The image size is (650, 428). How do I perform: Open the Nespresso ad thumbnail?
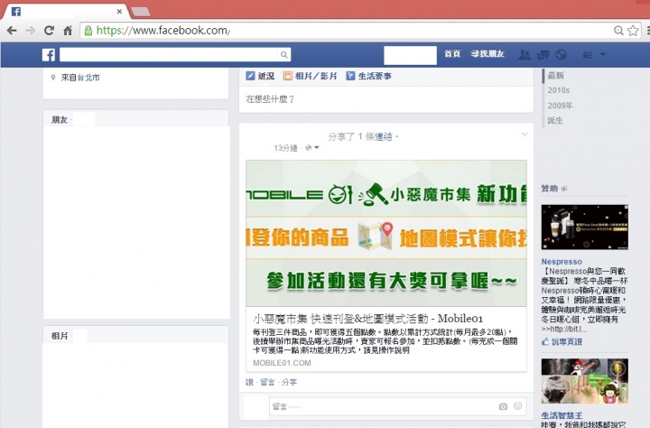(x=584, y=227)
